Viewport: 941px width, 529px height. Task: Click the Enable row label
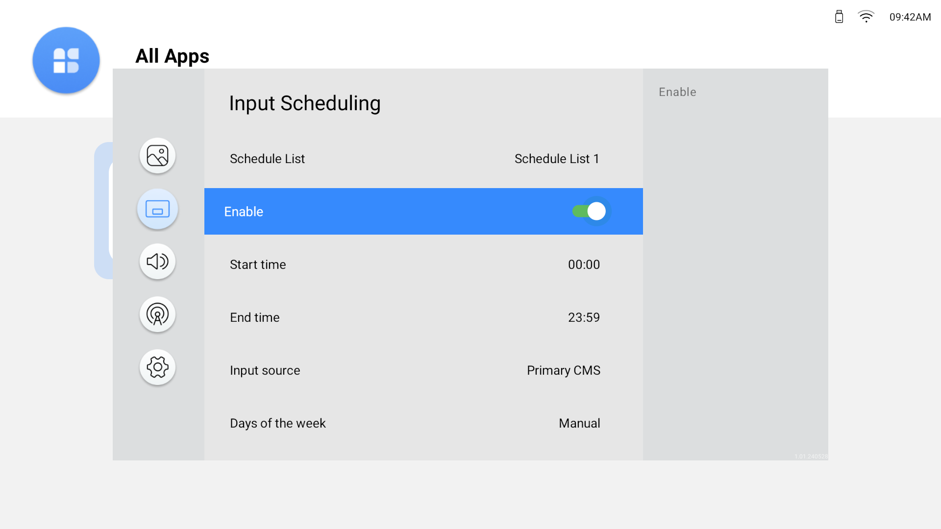point(244,212)
